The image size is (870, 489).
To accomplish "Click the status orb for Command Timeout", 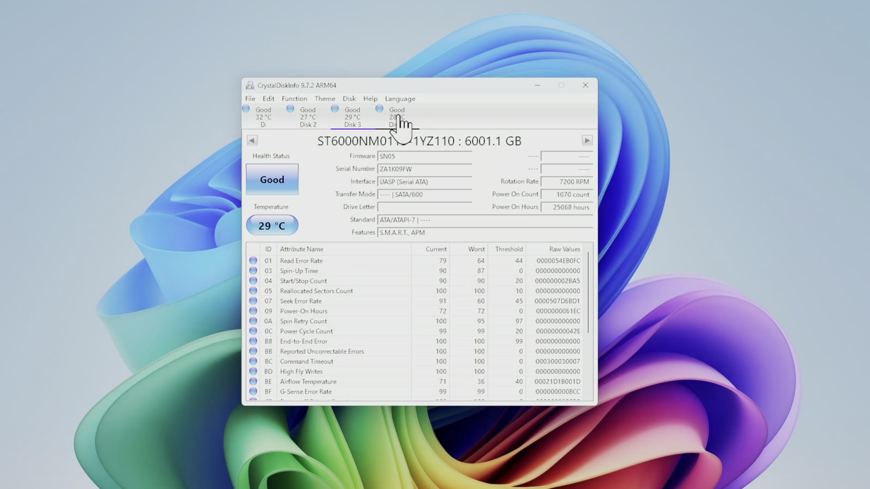I will [253, 361].
